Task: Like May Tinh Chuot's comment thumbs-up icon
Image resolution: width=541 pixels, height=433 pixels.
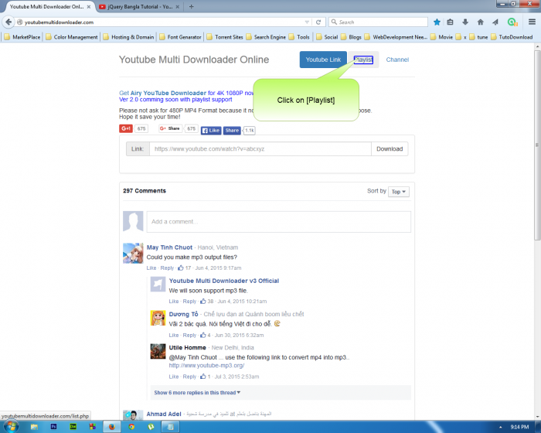Action: click(x=180, y=268)
